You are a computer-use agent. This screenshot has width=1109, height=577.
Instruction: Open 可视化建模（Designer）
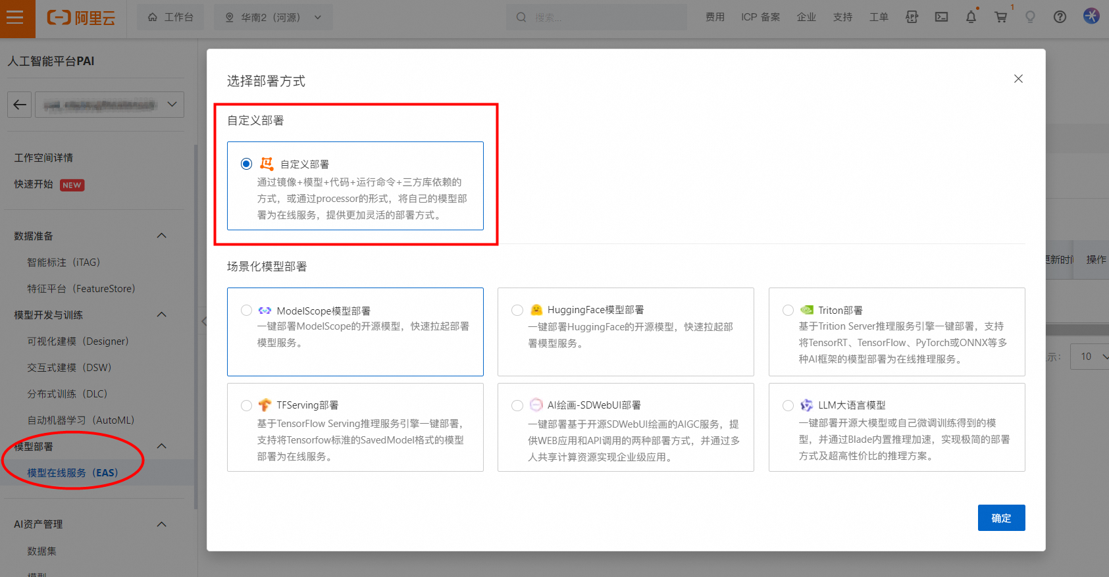tap(78, 341)
